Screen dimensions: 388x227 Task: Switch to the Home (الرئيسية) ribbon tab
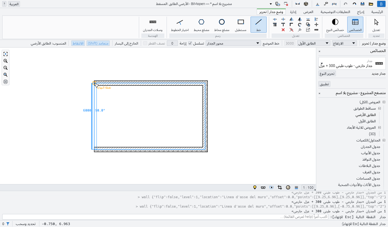point(377,12)
